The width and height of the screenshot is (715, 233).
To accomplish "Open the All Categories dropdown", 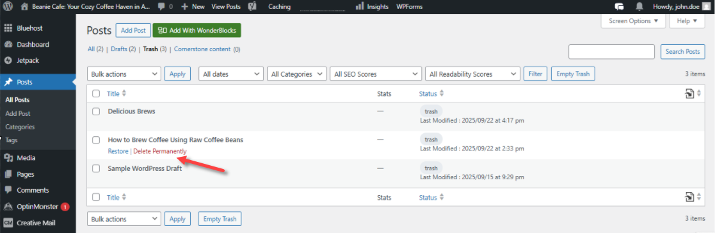I will pos(297,74).
